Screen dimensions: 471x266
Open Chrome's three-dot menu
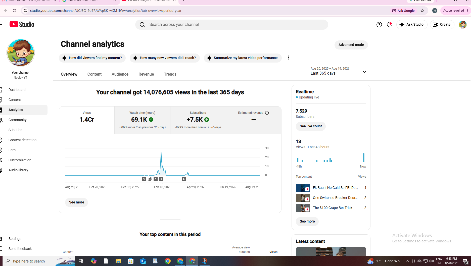tap(467, 11)
